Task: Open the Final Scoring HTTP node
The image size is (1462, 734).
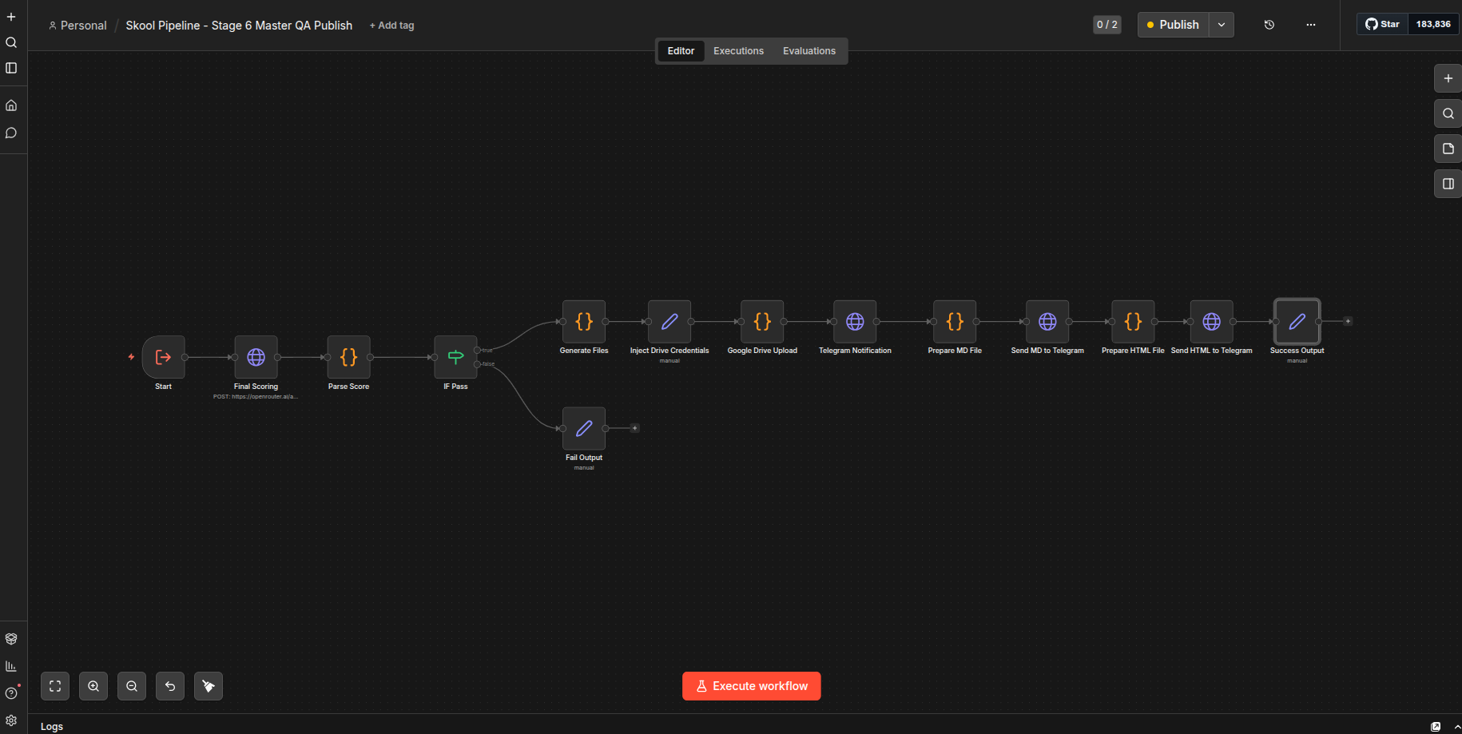Action: pos(256,358)
